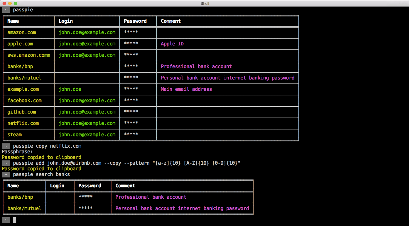Screen dimensions: 409x226
Task: Select the steam entry name
Action: 14,135
